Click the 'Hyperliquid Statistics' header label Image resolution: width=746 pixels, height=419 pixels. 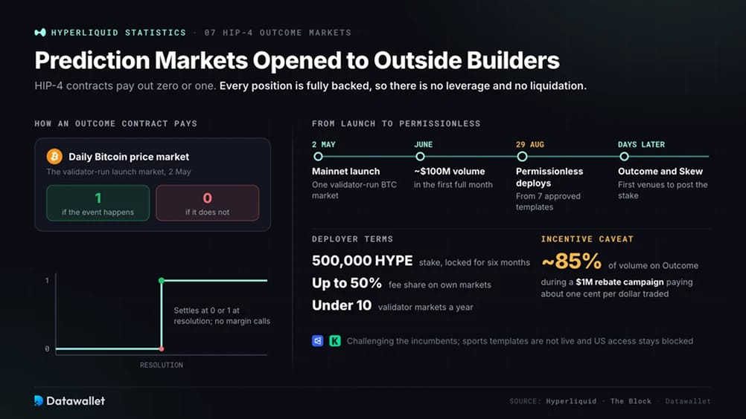coord(118,33)
